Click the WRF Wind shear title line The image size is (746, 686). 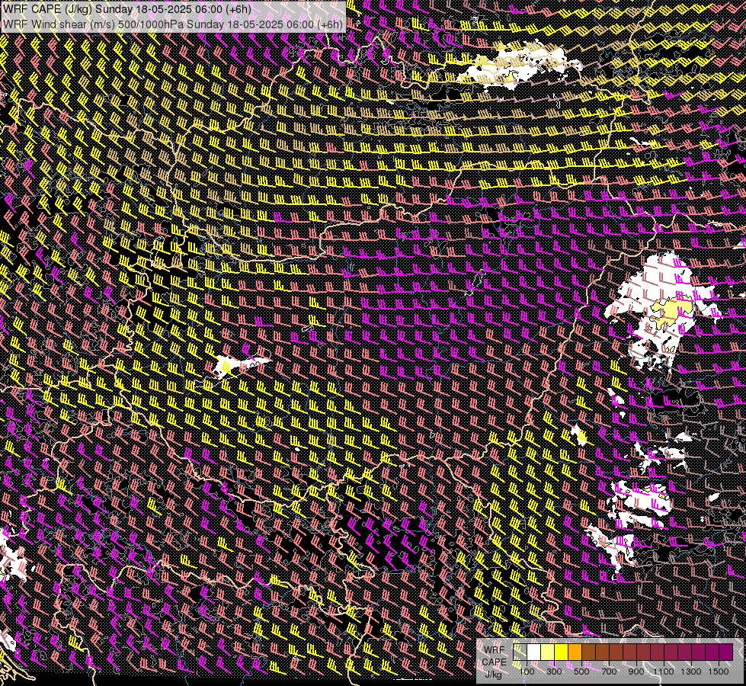pyautogui.click(x=173, y=24)
